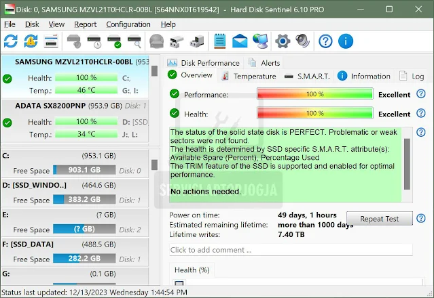Click the F: free space 282.2 GB bar
The width and height of the screenshot is (434, 298).
[x=84, y=258]
